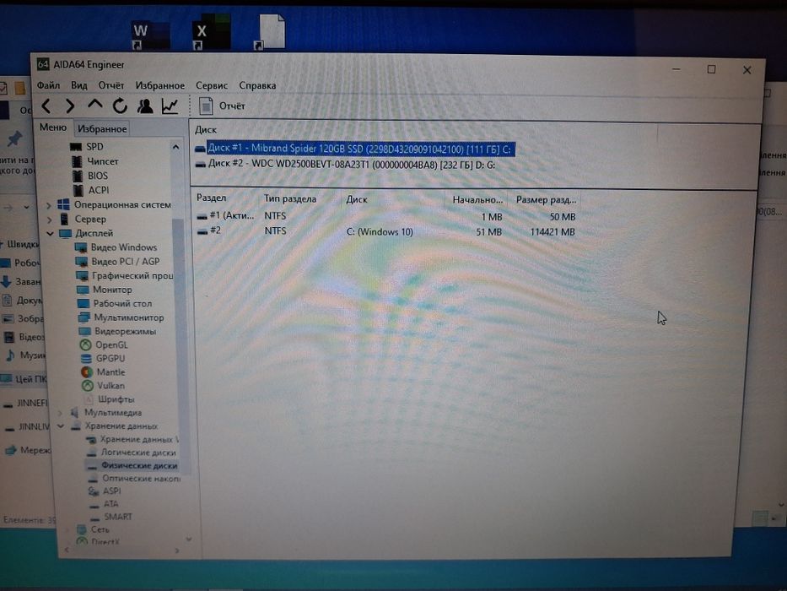Click the Отчёт report toolbar button
787x591 pixels.
pyautogui.click(x=222, y=106)
